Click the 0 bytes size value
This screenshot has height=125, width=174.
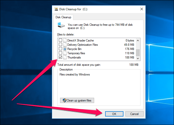click(x=130, y=40)
